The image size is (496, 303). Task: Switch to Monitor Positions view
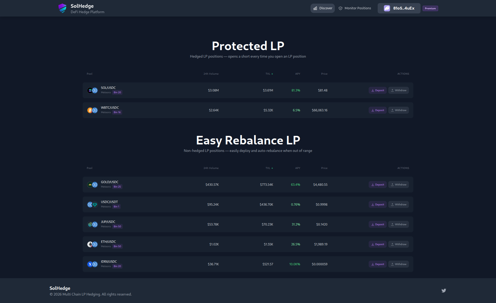pos(357,8)
